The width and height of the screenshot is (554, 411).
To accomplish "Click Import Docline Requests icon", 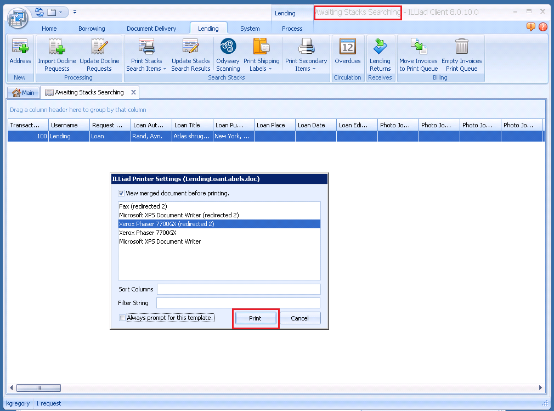I will pyautogui.click(x=57, y=48).
